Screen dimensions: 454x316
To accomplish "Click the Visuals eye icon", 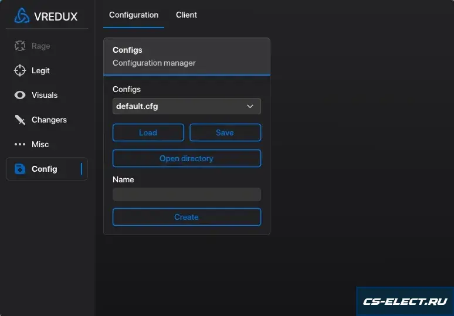I will pyautogui.click(x=20, y=95).
